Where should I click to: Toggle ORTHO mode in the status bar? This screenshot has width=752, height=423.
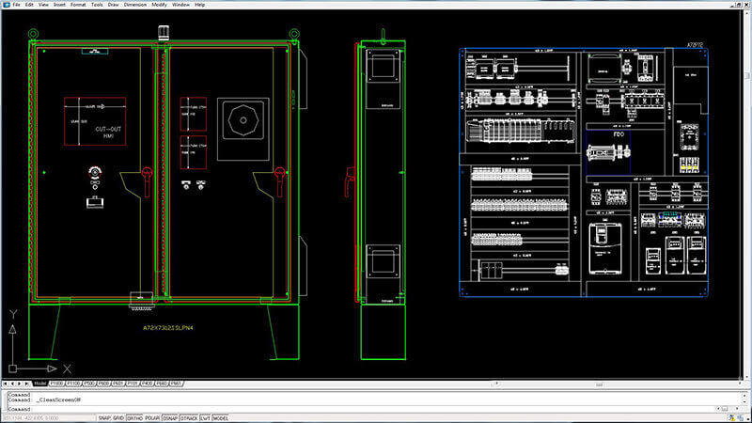[x=134, y=418]
